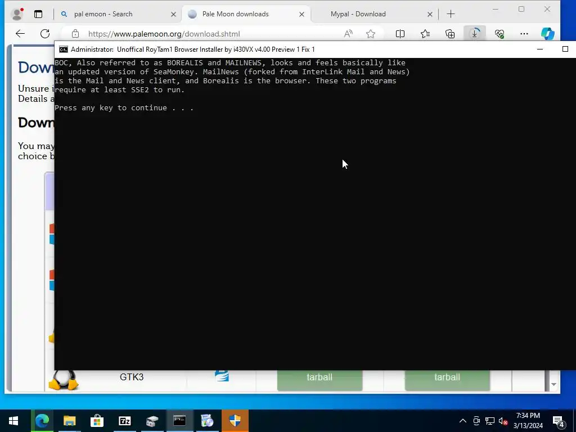This screenshot has width=576, height=432.
Task: Open network status tray icon
Action: coord(490,421)
